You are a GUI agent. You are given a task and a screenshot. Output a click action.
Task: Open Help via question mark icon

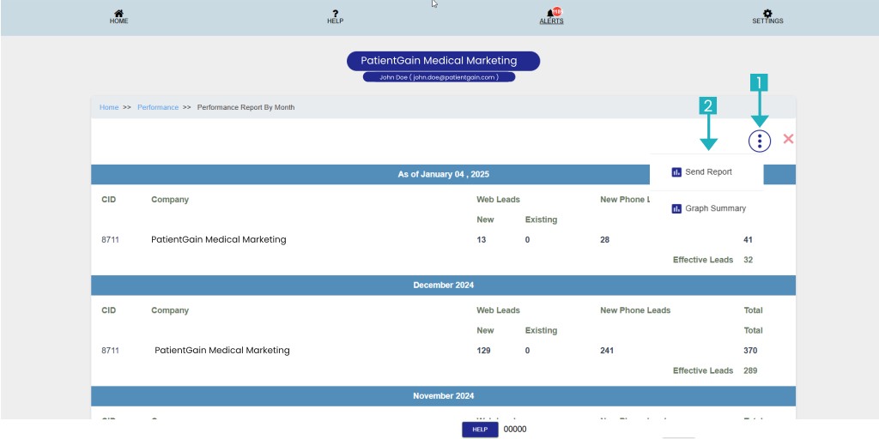(x=336, y=14)
